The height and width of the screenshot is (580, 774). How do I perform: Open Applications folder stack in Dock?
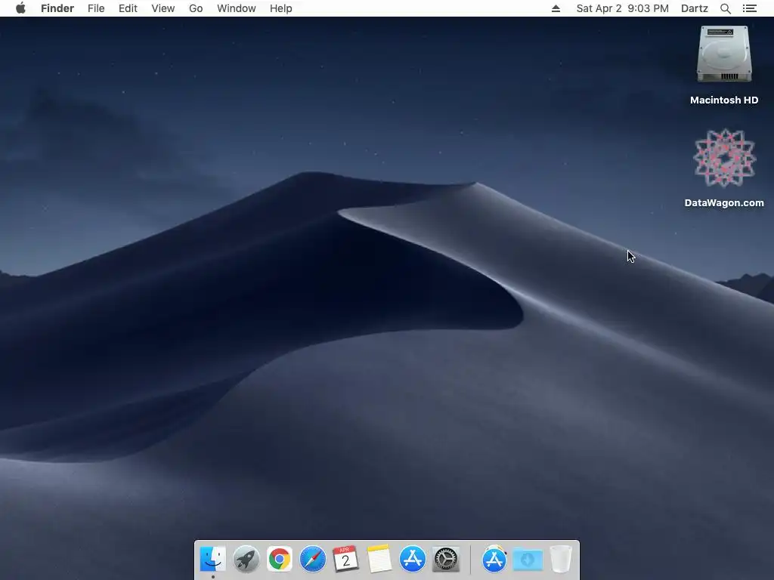(494, 560)
